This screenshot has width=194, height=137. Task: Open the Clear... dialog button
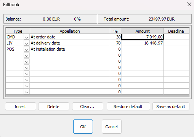click(88, 107)
